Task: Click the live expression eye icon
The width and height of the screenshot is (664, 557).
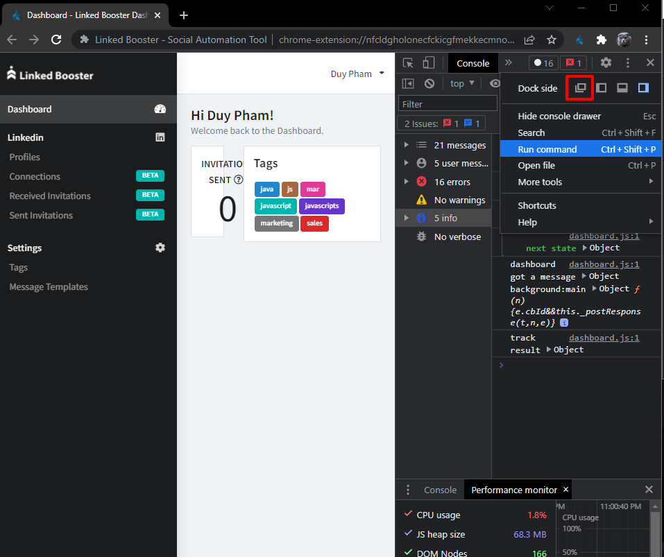Action: click(495, 84)
